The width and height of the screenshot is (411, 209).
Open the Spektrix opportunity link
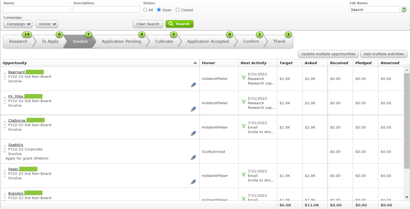click(15, 145)
